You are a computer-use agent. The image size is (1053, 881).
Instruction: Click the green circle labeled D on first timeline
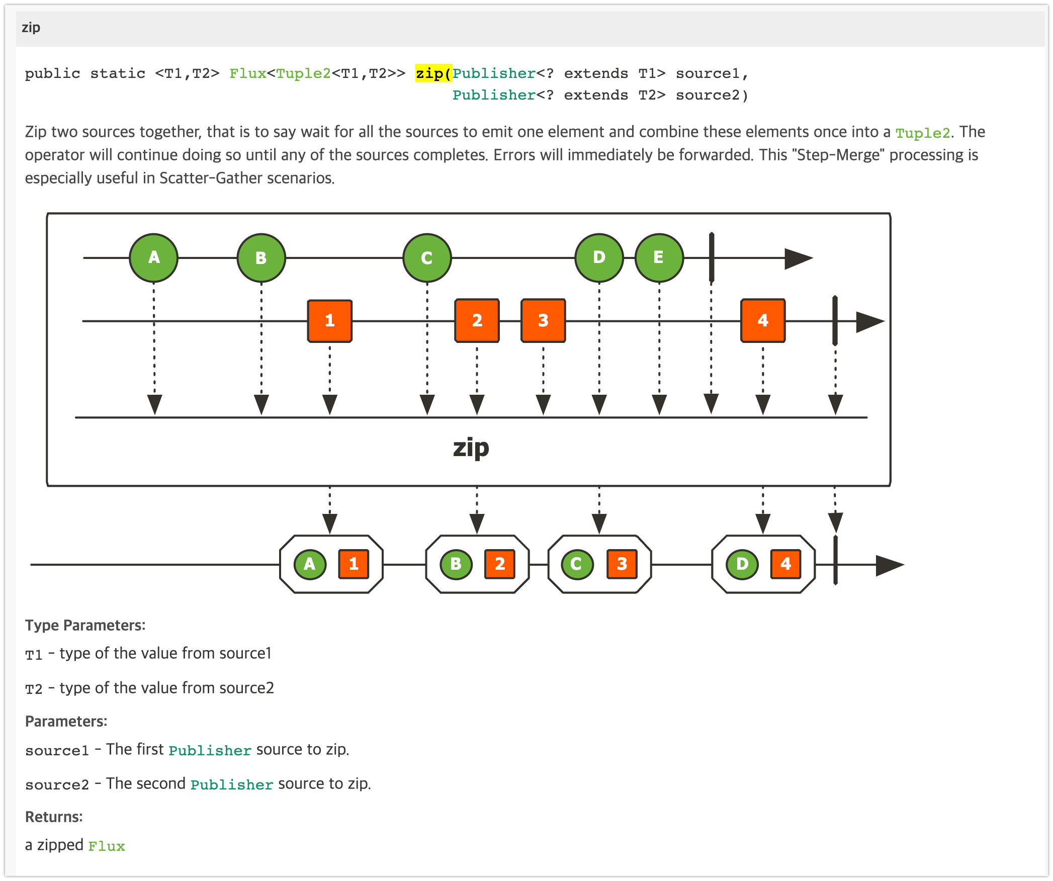[599, 257]
